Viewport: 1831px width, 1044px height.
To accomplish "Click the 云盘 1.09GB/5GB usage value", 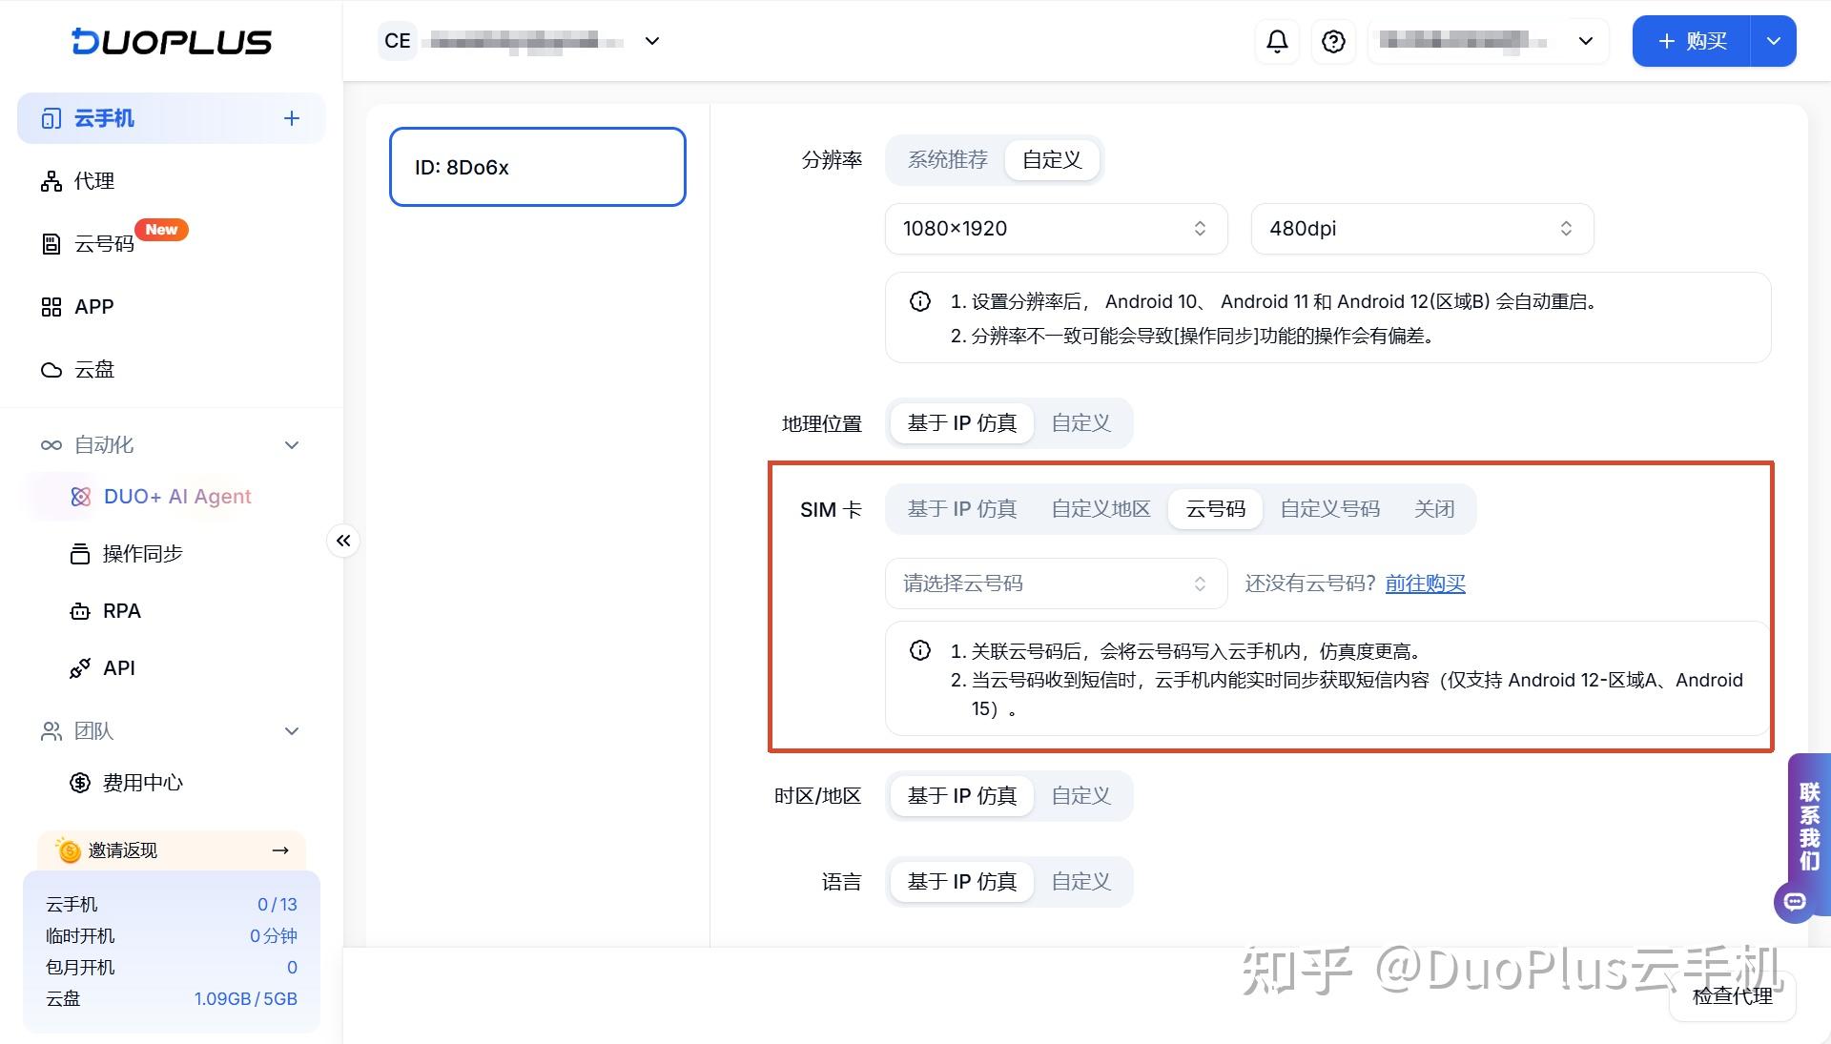I will click(x=246, y=999).
